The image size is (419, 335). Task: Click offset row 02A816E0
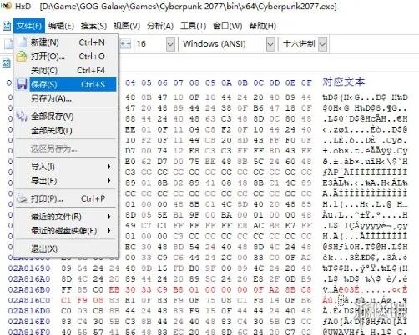[29, 322]
